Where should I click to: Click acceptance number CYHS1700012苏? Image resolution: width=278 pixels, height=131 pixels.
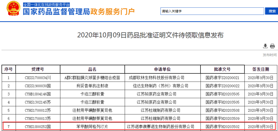38,110
